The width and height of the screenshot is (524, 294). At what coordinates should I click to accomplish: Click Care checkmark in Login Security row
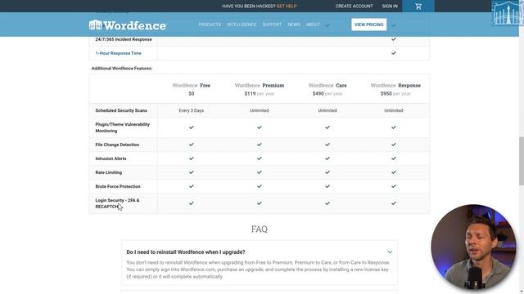coord(327,203)
